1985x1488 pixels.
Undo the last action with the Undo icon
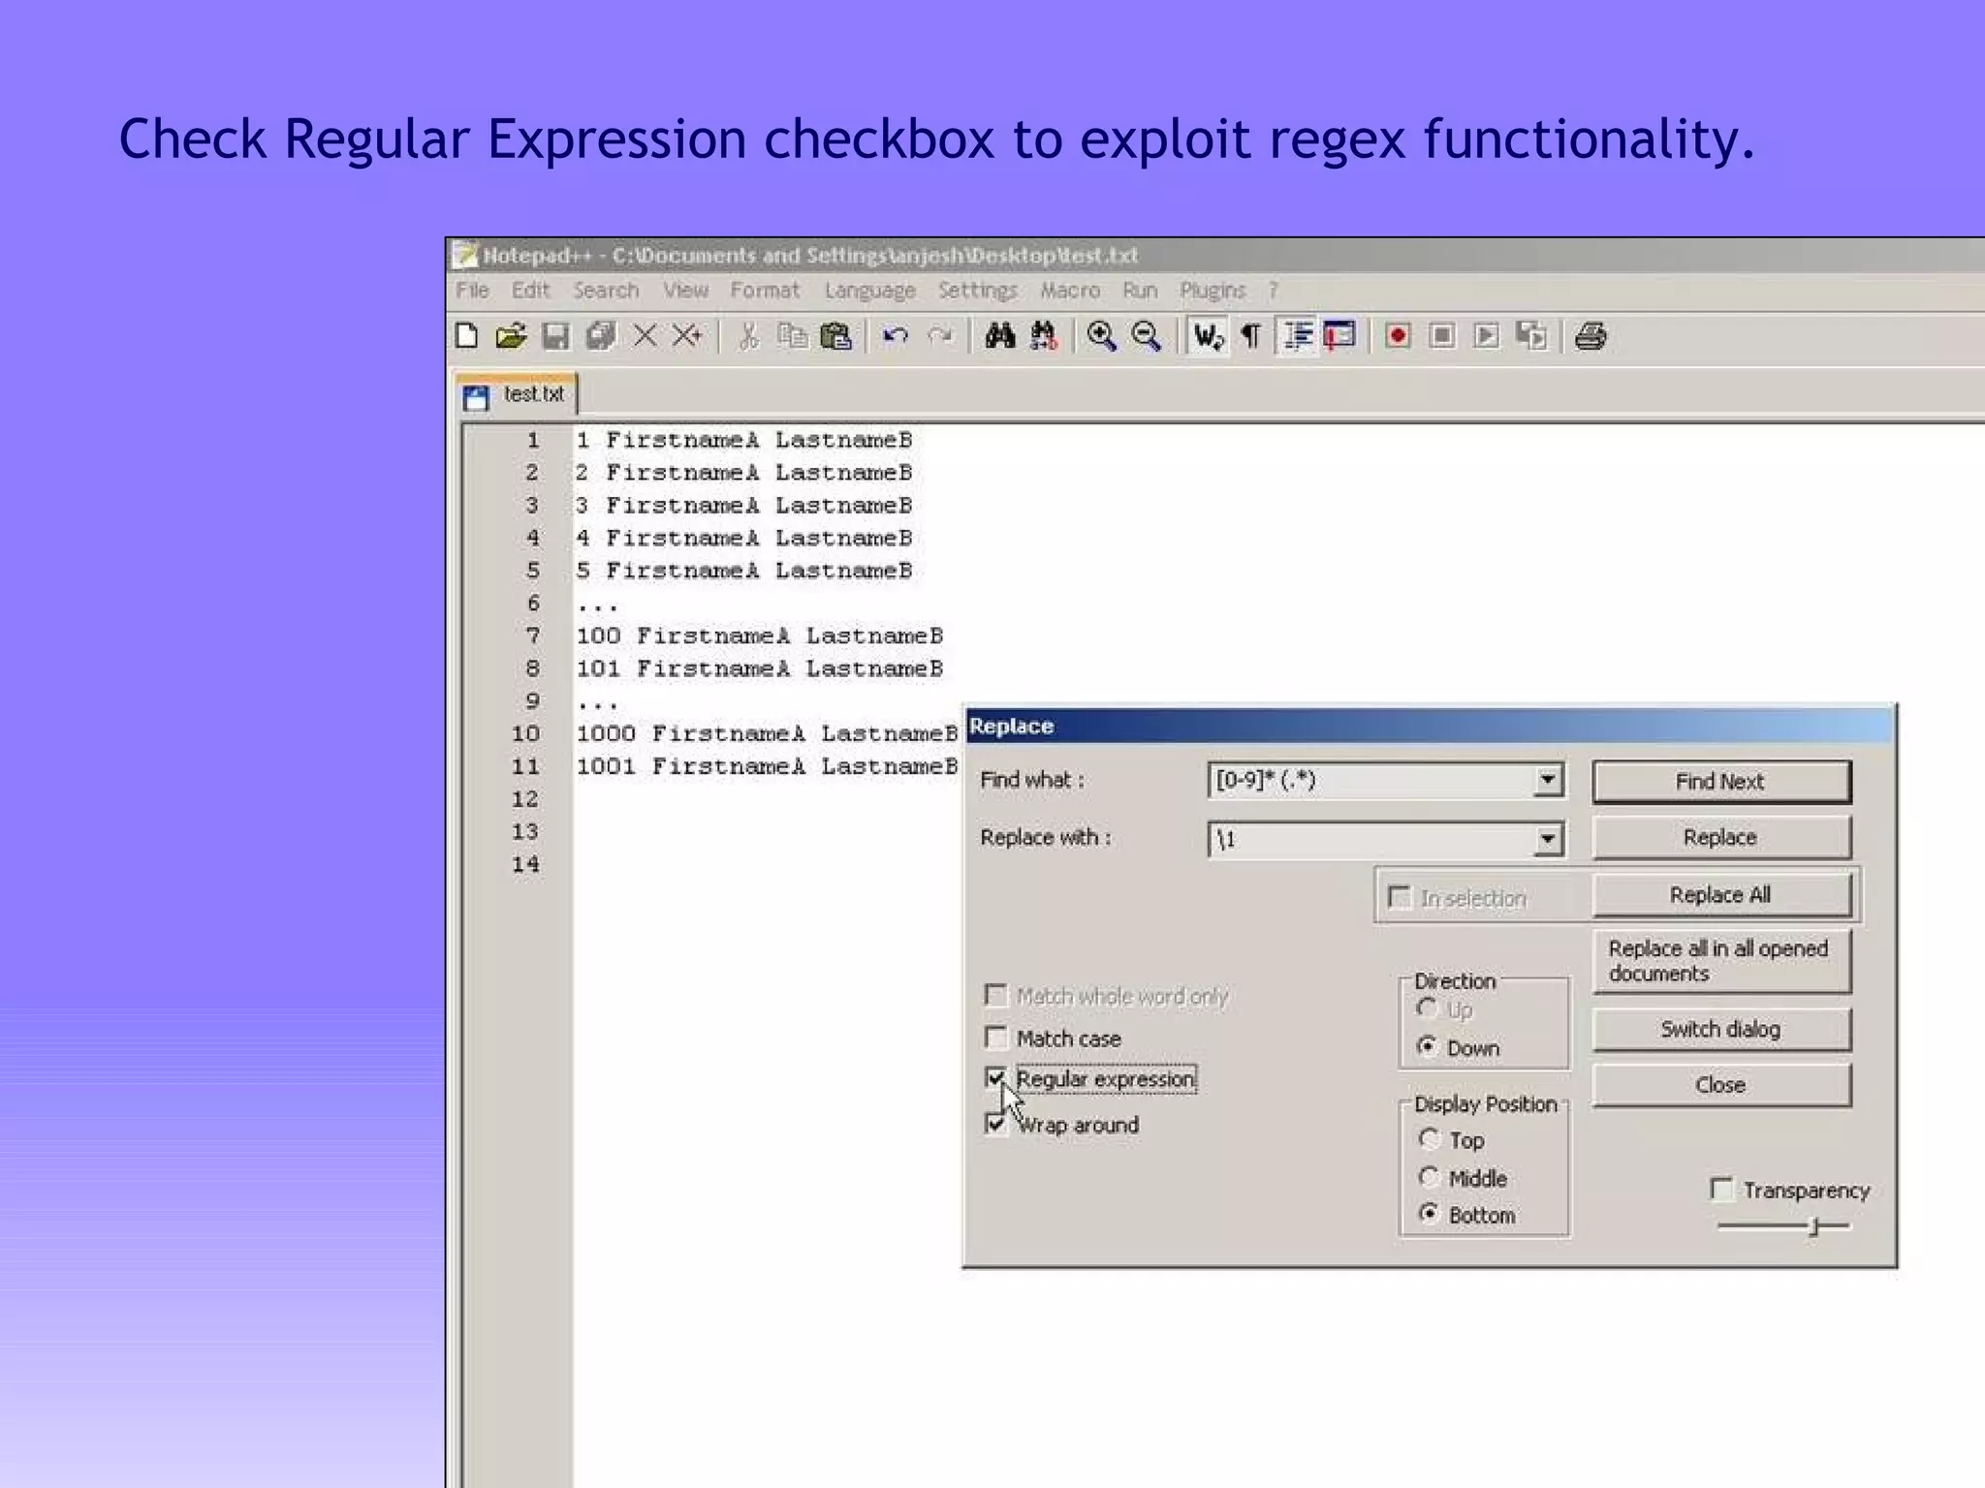(896, 336)
